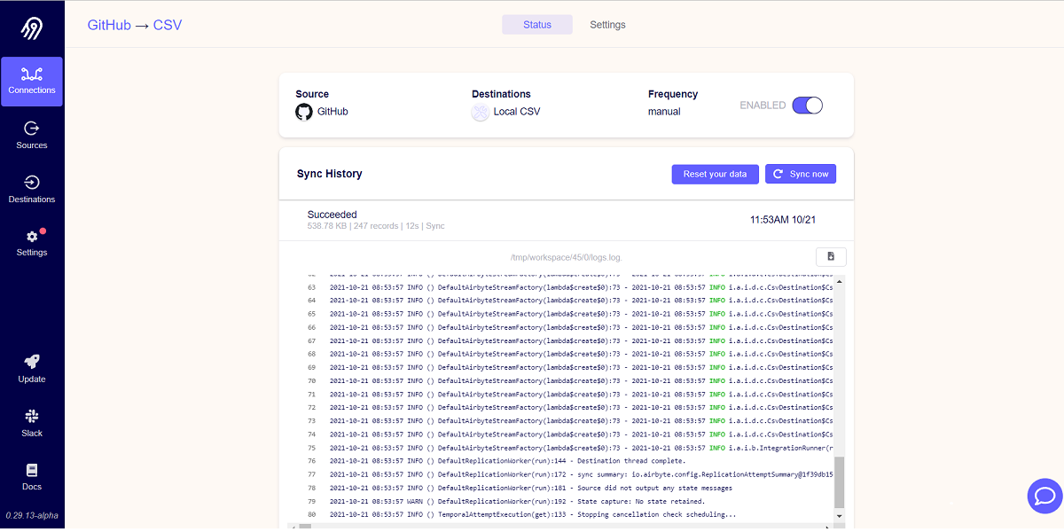
Task: Open Settings from the sidebar
Action: coord(32,243)
